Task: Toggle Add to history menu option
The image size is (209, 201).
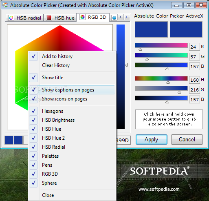Action: (72, 56)
